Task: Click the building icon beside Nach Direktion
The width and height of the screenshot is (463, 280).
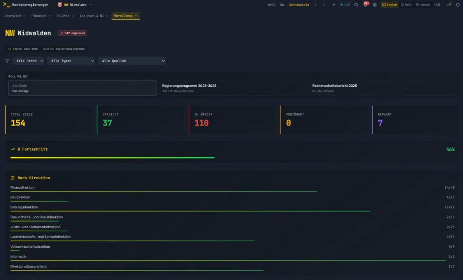Action: click(12, 178)
